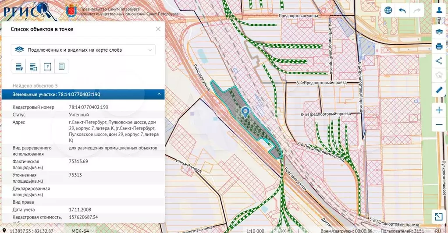Click the Декларированная площадь row label
The height and width of the screenshot is (233, 448).
pyautogui.click(x=31, y=191)
